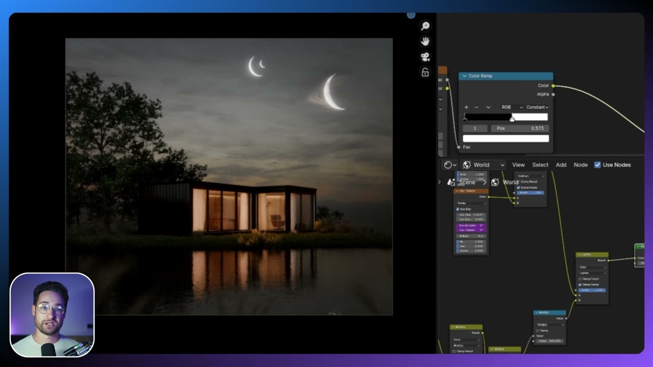Select the zoom magnifier viewport tool

(425, 26)
